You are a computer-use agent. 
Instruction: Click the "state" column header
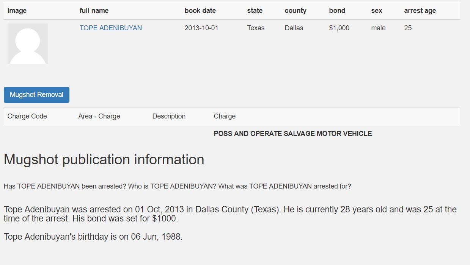click(x=255, y=11)
